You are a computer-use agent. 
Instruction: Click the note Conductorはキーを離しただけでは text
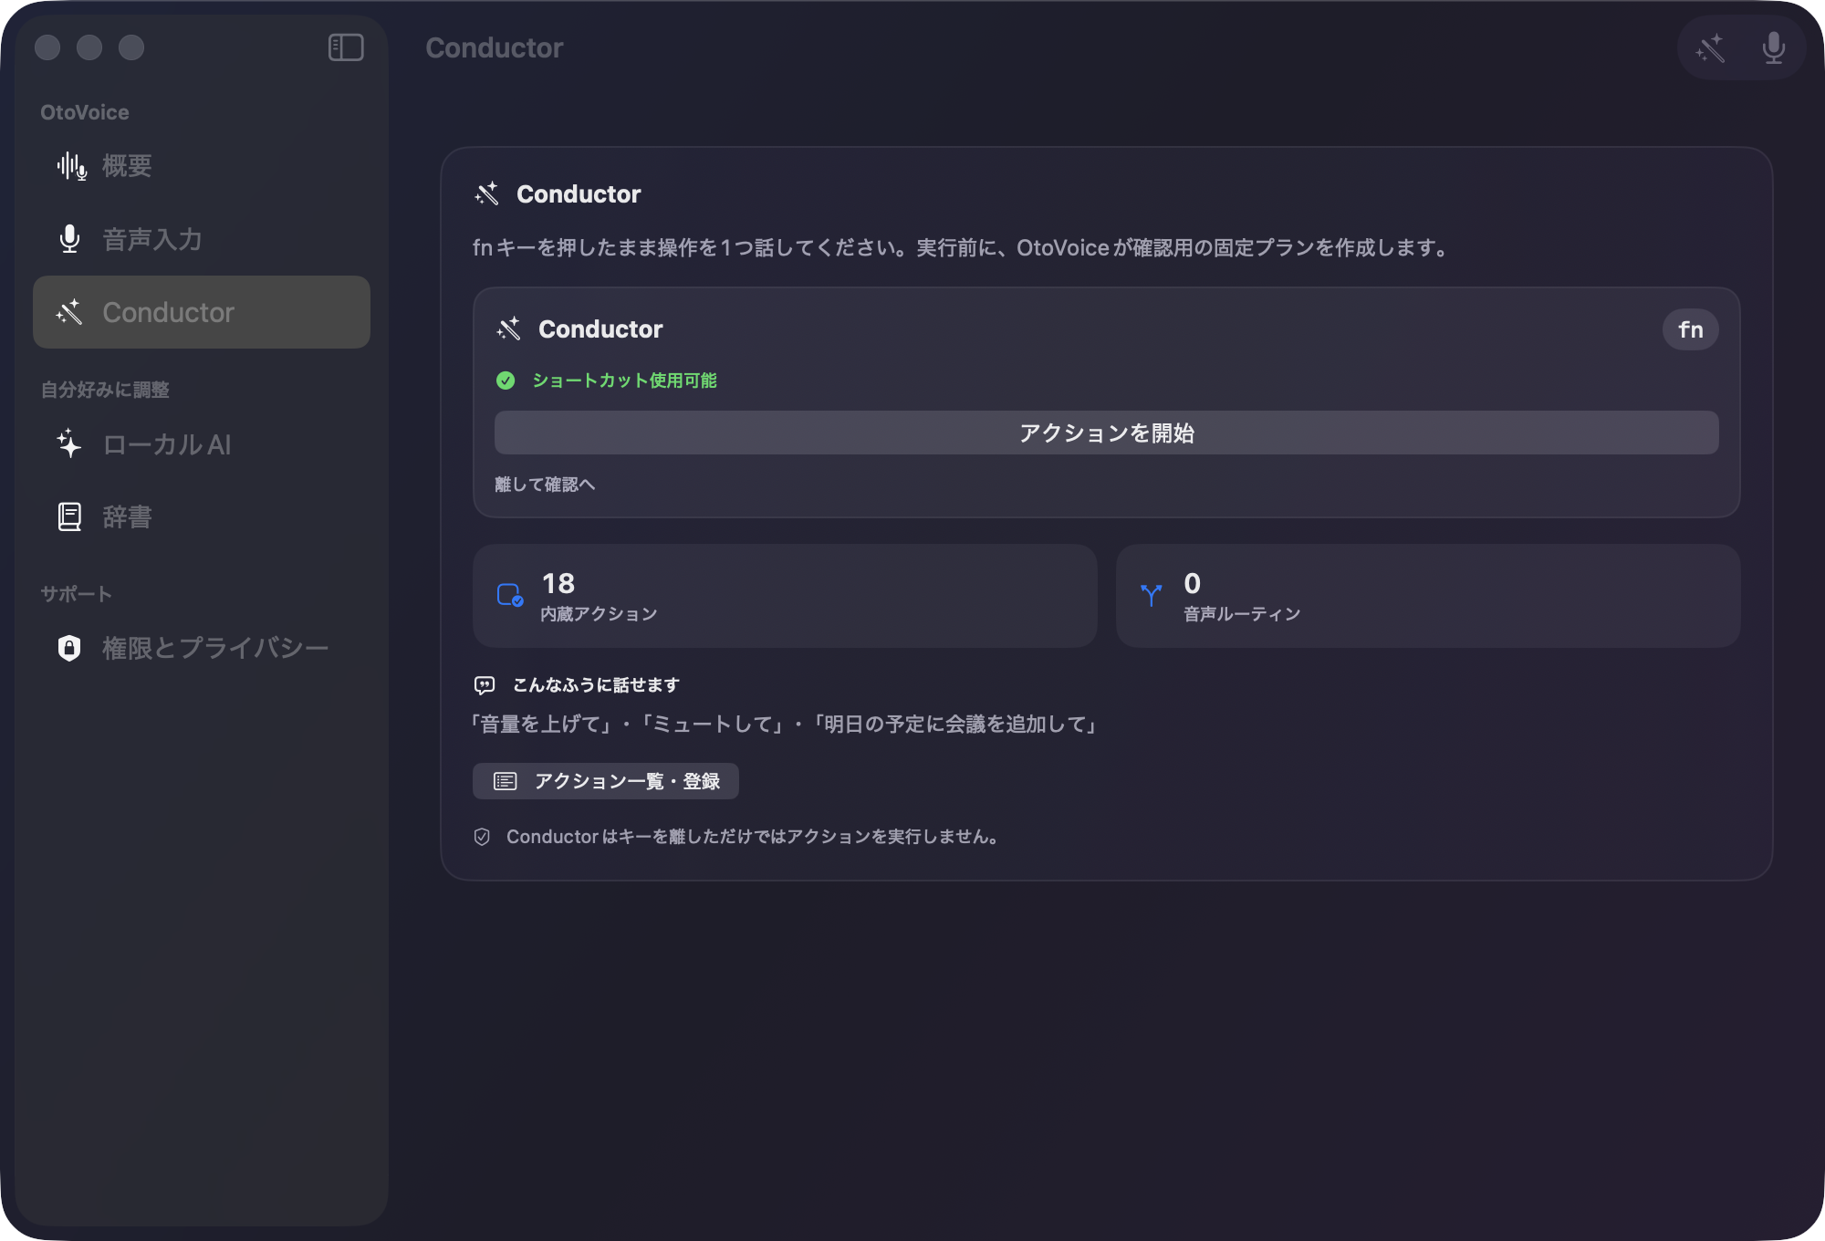[x=752, y=837]
